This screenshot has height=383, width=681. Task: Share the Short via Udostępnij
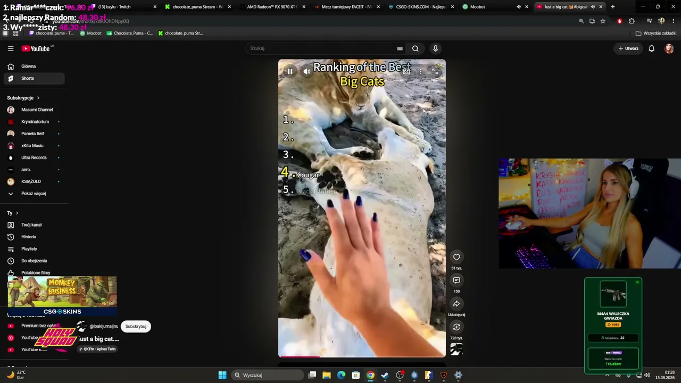(456, 304)
